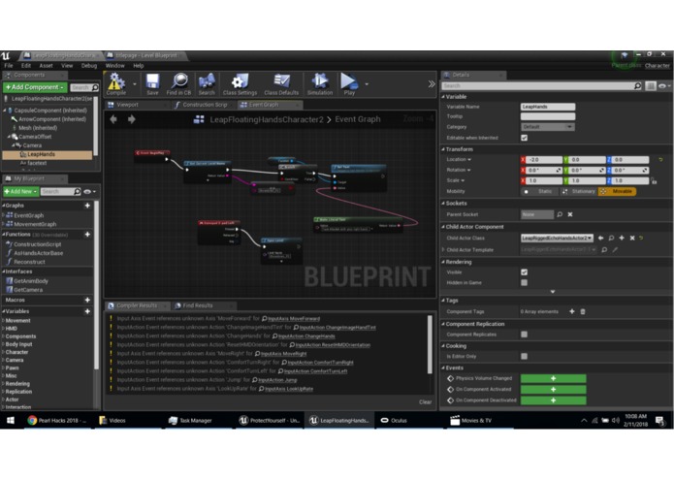Save the blueprint with Save icon
Image resolution: width=674 pixels, height=479 pixels.
click(152, 83)
